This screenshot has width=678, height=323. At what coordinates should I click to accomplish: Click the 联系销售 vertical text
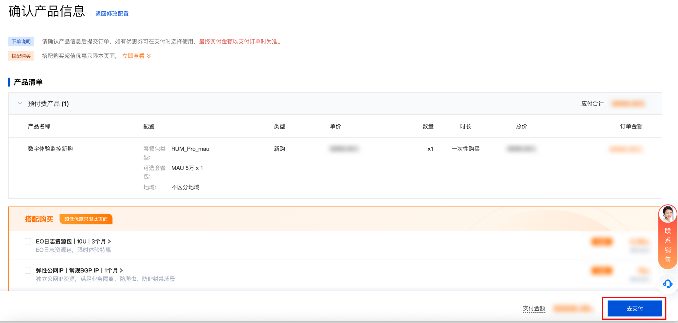(668, 245)
